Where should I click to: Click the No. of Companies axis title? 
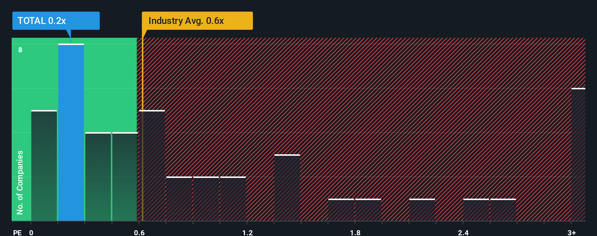point(20,183)
